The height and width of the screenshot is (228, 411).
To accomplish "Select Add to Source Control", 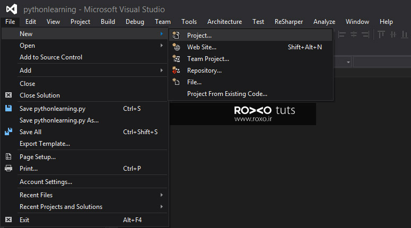I will coord(84,57).
